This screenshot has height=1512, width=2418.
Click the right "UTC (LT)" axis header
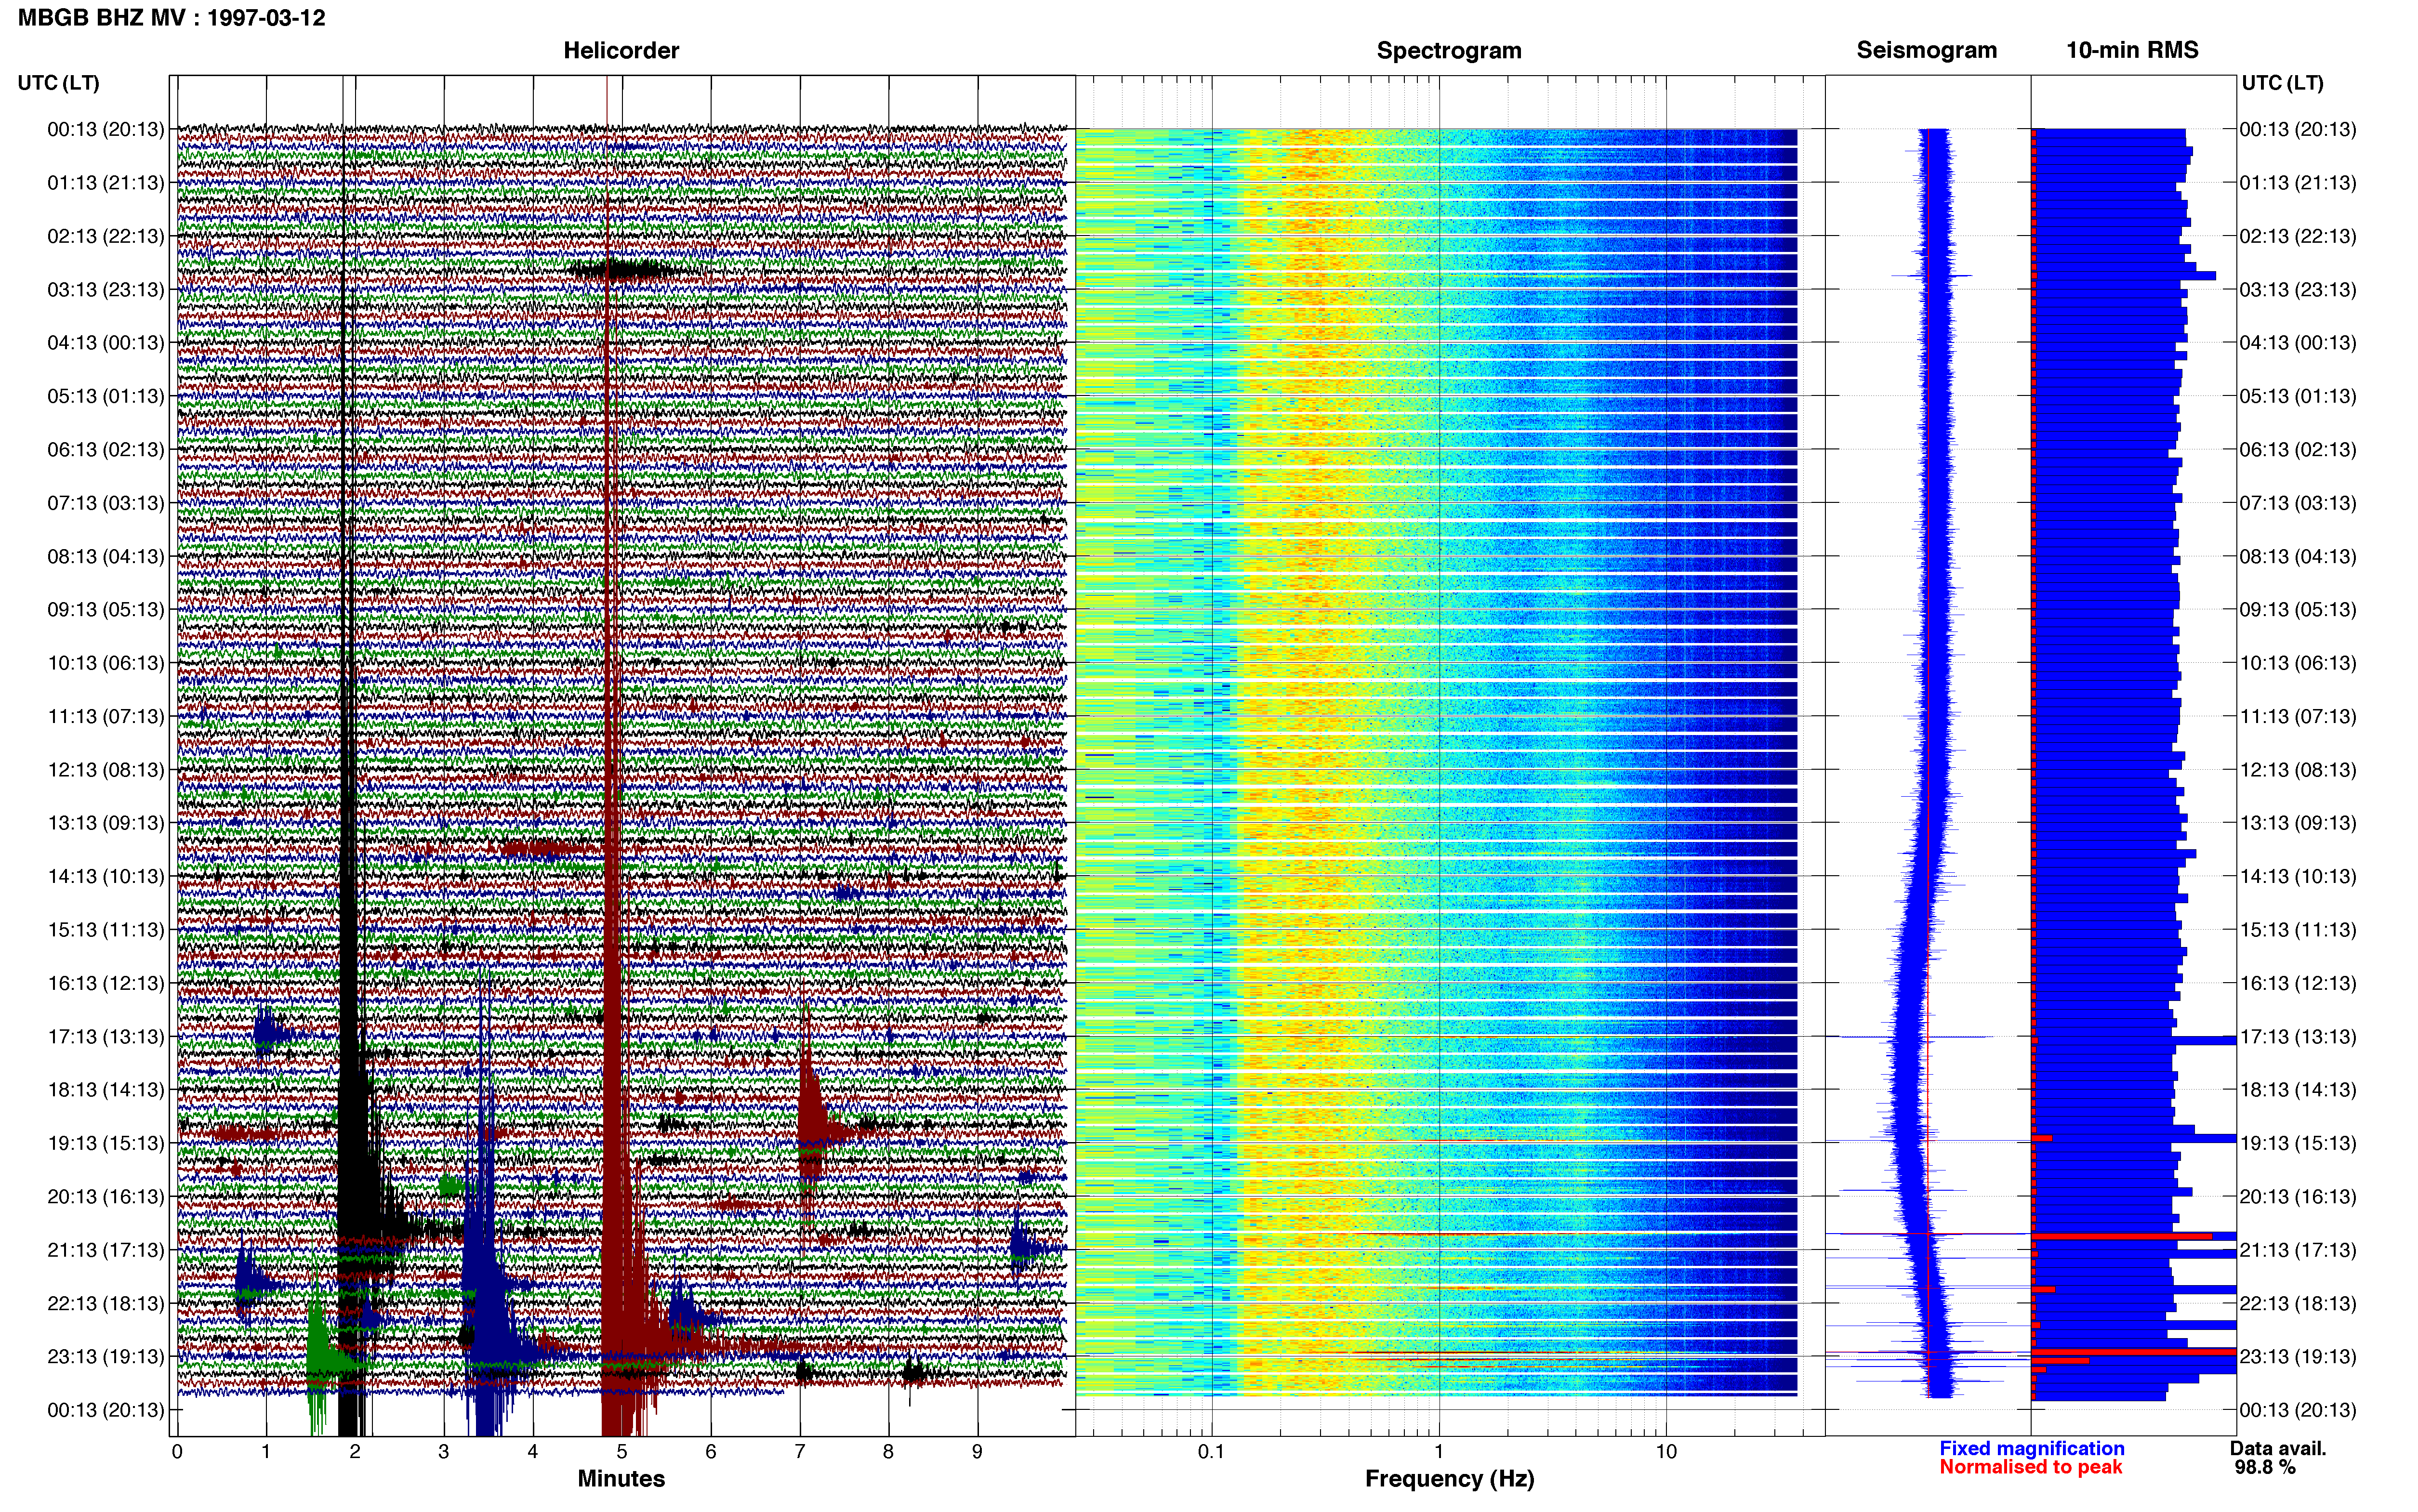[2282, 83]
